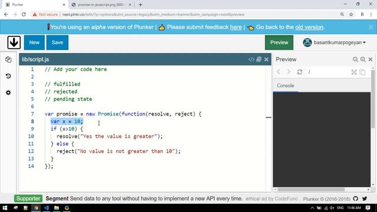Dismiss the alpha version banner
The height and width of the screenshot is (212, 377).
click(x=371, y=27)
